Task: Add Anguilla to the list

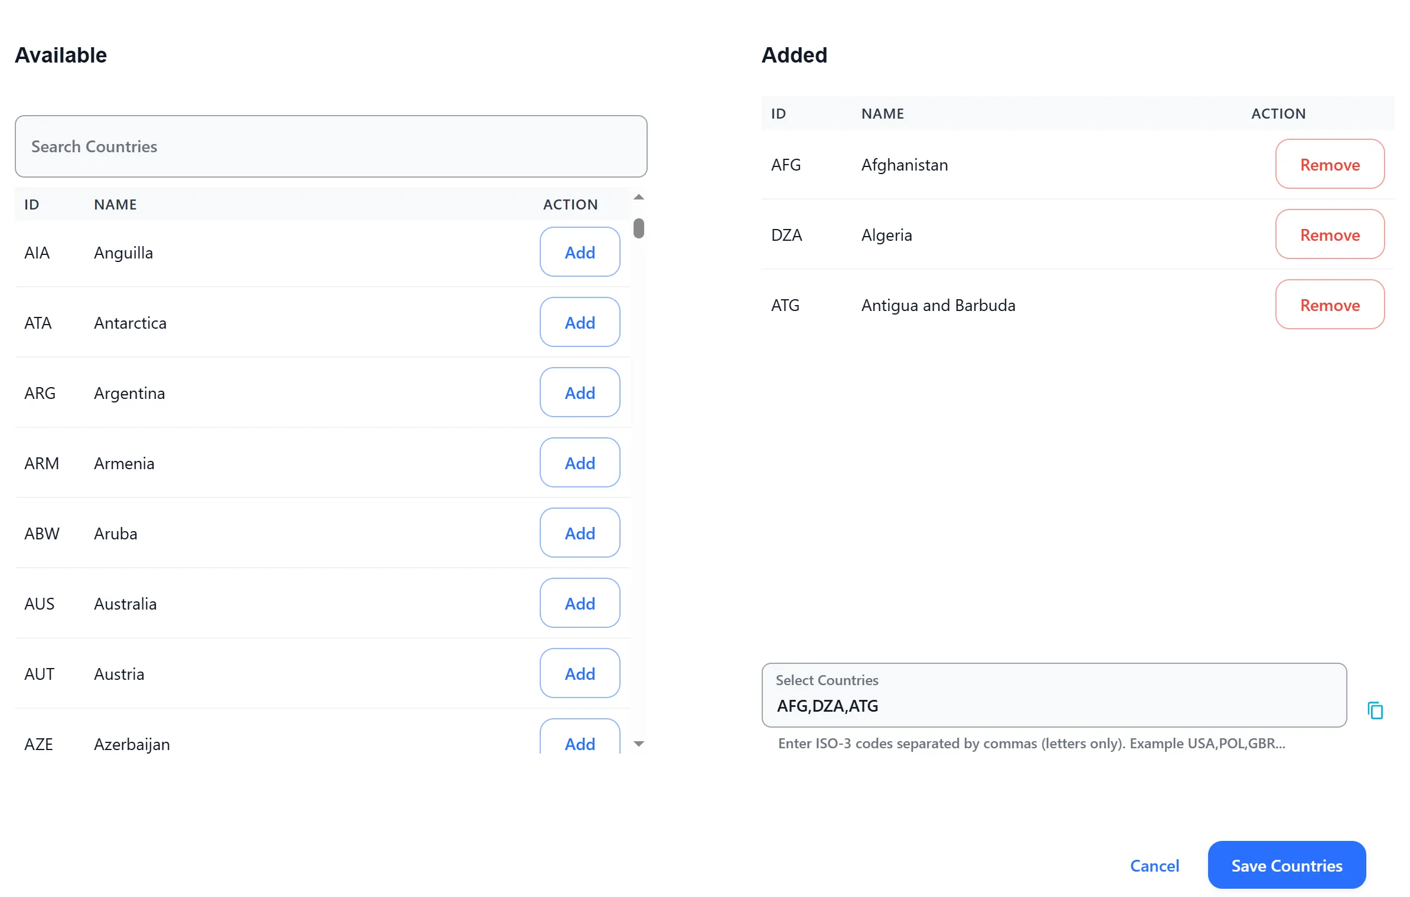Action: [x=579, y=253]
